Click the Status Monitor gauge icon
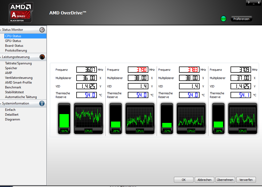The width and height of the screenshot is (262, 187). point(42,30)
